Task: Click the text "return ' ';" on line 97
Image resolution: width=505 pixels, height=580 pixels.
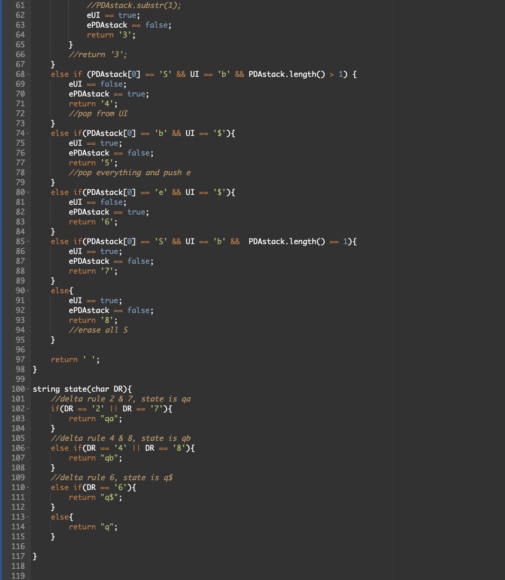Action: pos(75,359)
